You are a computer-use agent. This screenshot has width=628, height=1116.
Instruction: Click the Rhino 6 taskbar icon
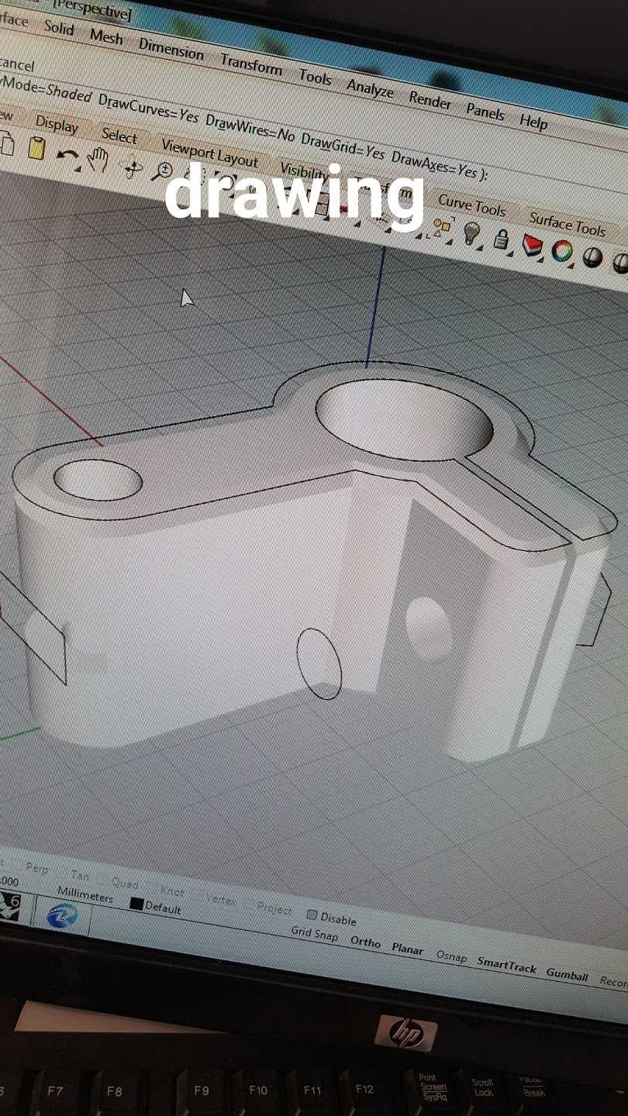coord(9,907)
